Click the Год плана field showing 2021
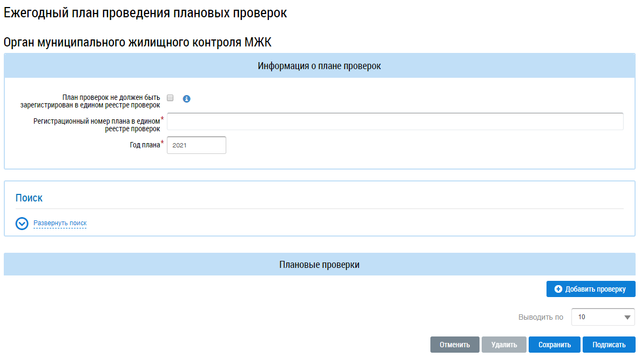Screen dimensions: 641x357 pyautogui.click(x=196, y=145)
